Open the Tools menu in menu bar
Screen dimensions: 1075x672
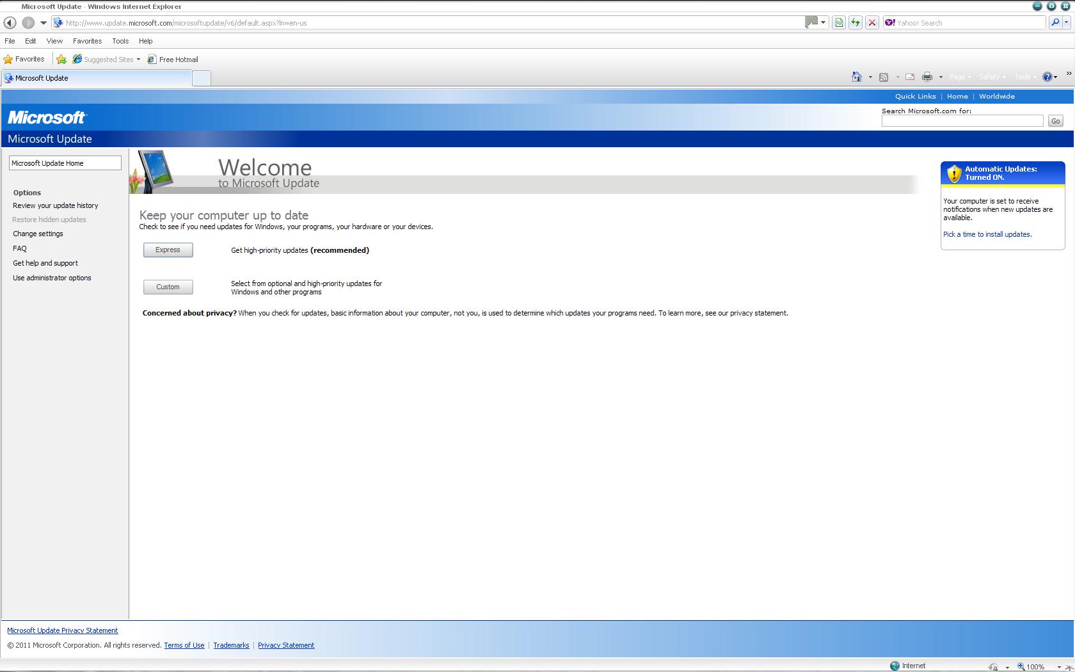[120, 41]
